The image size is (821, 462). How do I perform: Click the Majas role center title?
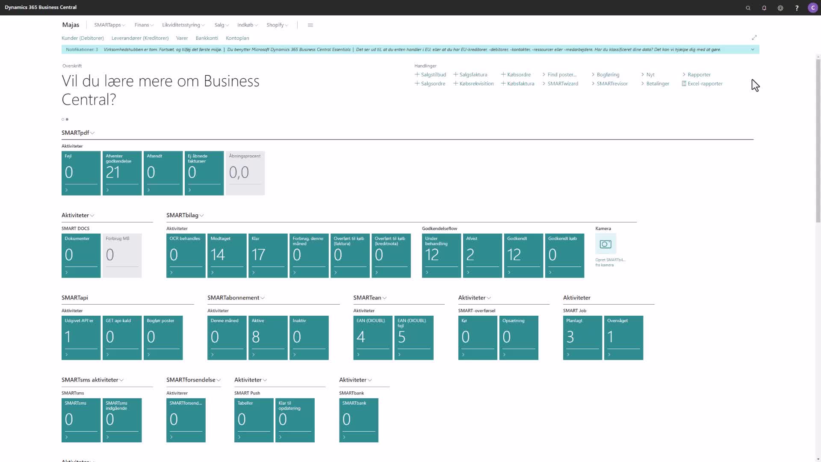click(x=71, y=25)
